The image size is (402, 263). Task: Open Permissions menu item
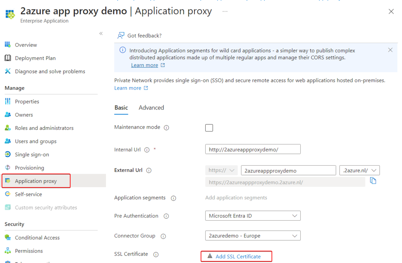click(29, 251)
